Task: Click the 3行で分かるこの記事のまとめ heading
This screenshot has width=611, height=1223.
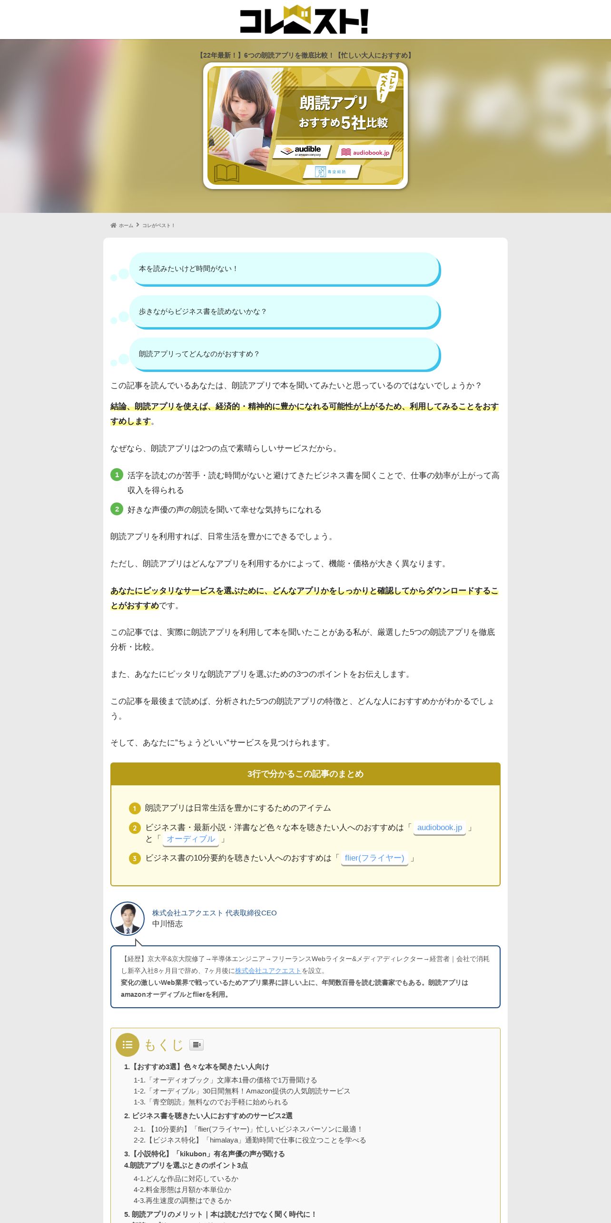Action: pyautogui.click(x=305, y=774)
